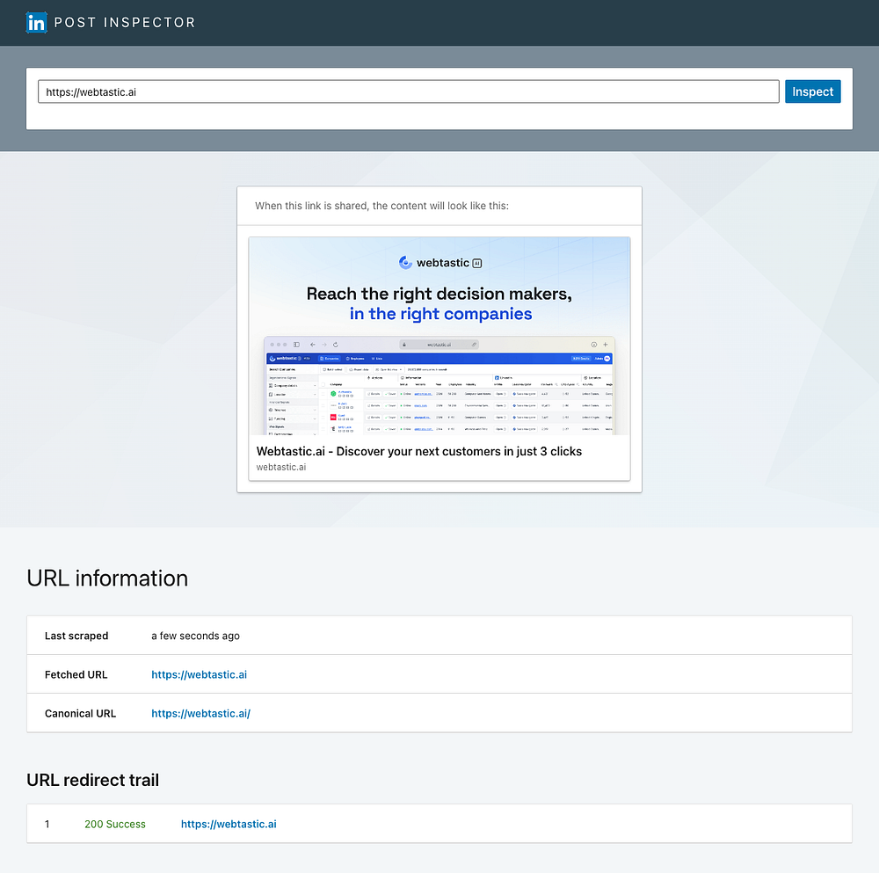
Task: Open the redirect trail link https://webtastic.ai
Action: 229,824
